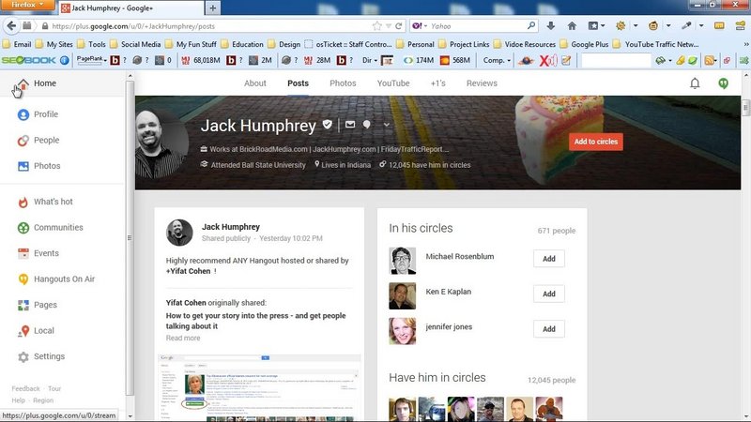Open the Region link in sidebar footer
Image resolution: width=751 pixels, height=422 pixels.
point(43,400)
